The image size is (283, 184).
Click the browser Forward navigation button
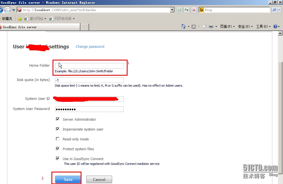tap(7, 10)
